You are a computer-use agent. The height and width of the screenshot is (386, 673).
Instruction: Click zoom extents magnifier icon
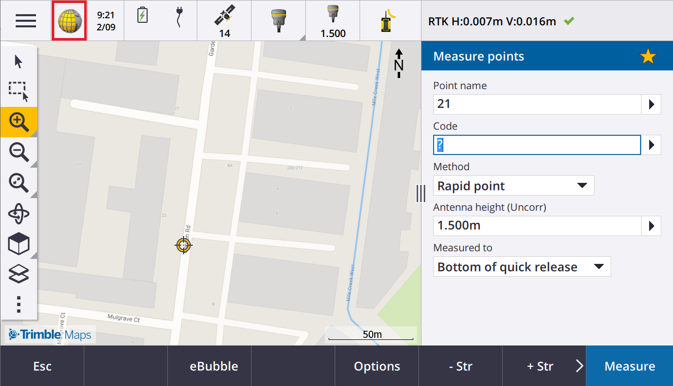point(19,182)
